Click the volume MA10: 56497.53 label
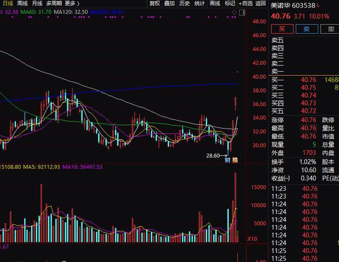Screen dimensions: 339x262 click(x=83, y=167)
